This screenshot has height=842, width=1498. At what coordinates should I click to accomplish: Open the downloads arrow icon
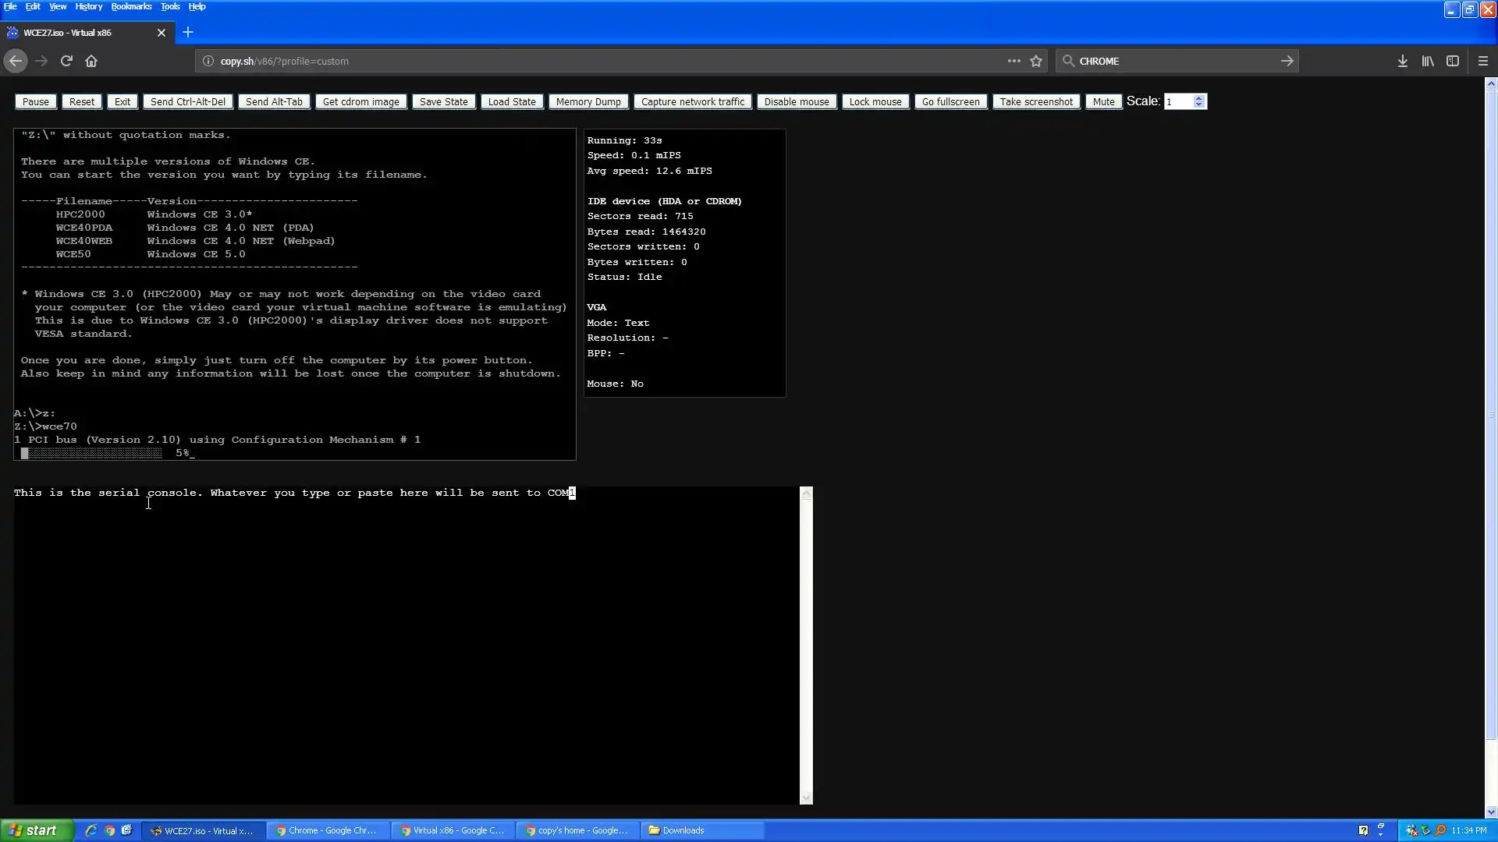pos(1402,61)
